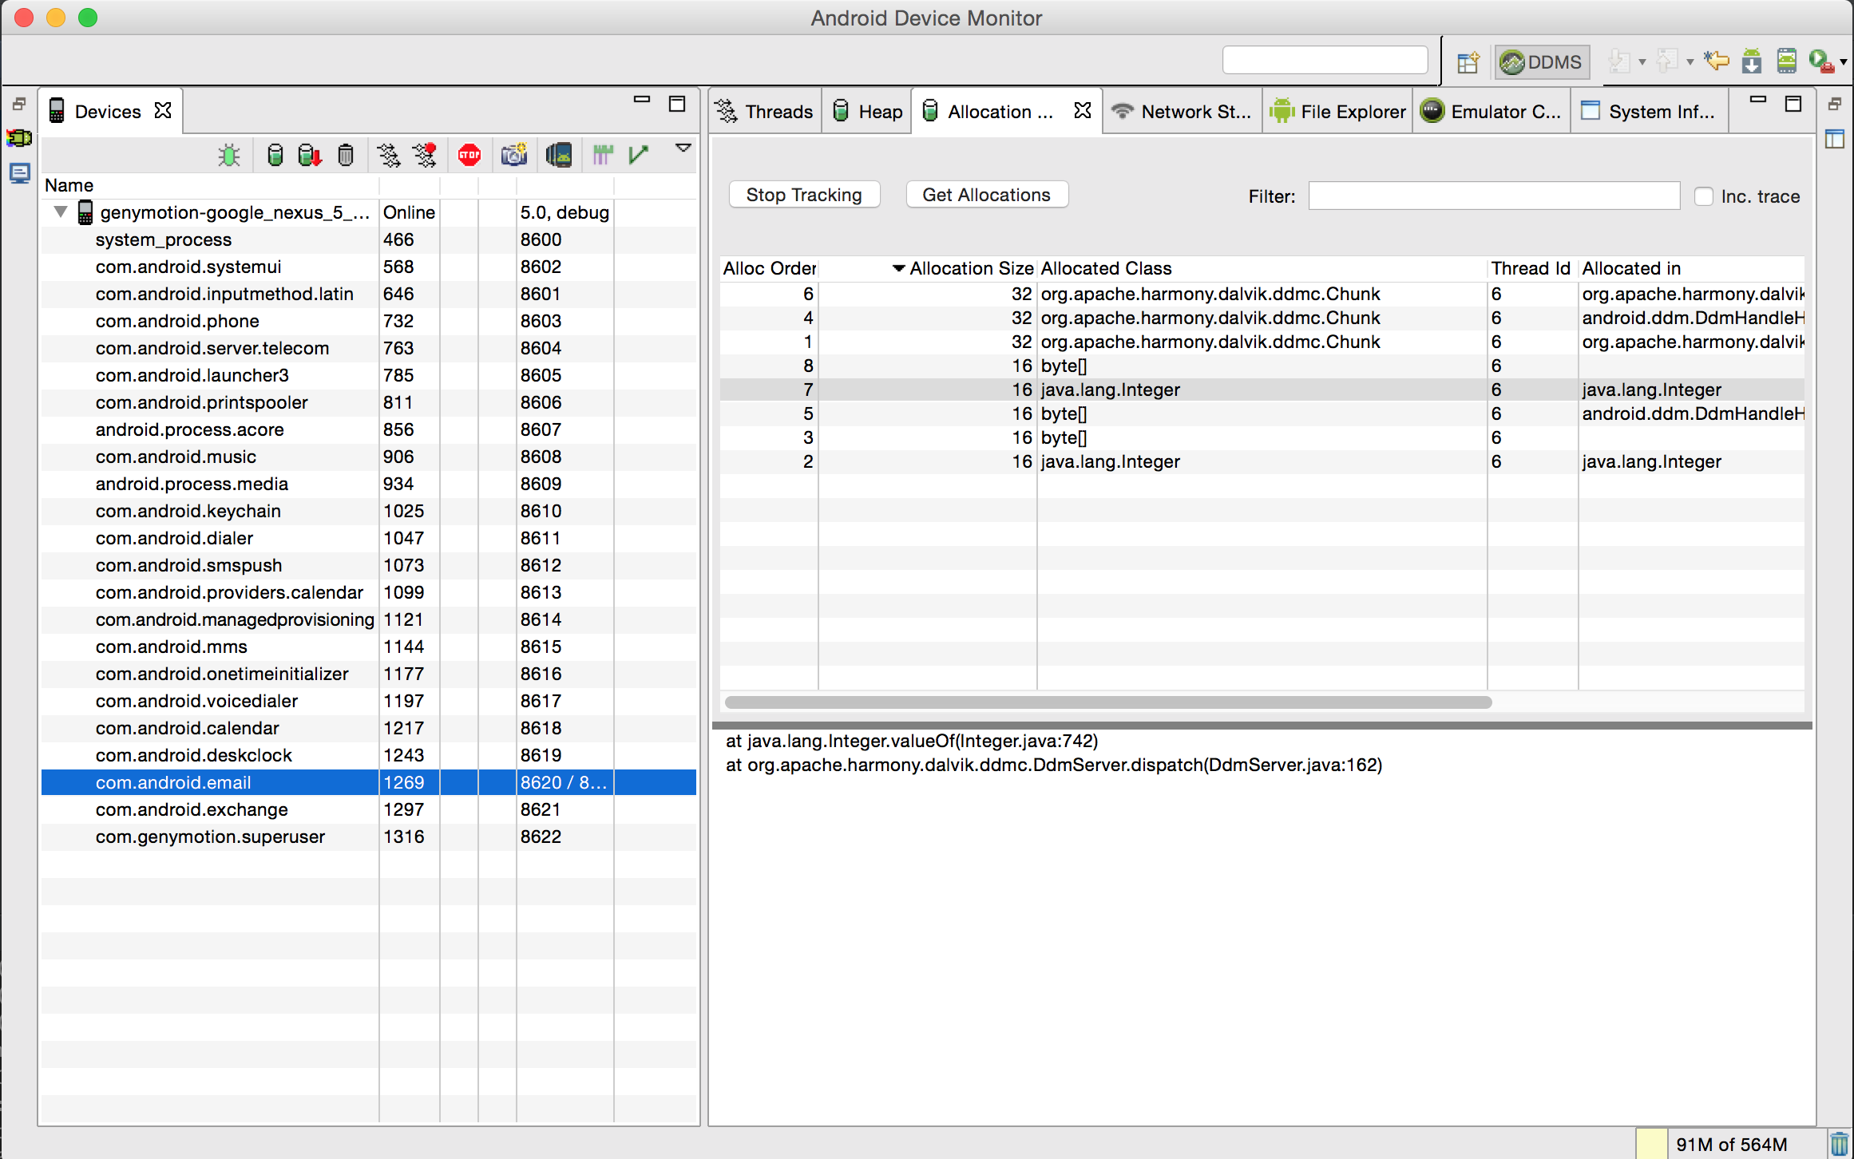The width and height of the screenshot is (1854, 1159).
Task: Open dropdown beside grayed previous annotation icon
Action: point(1690,62)
